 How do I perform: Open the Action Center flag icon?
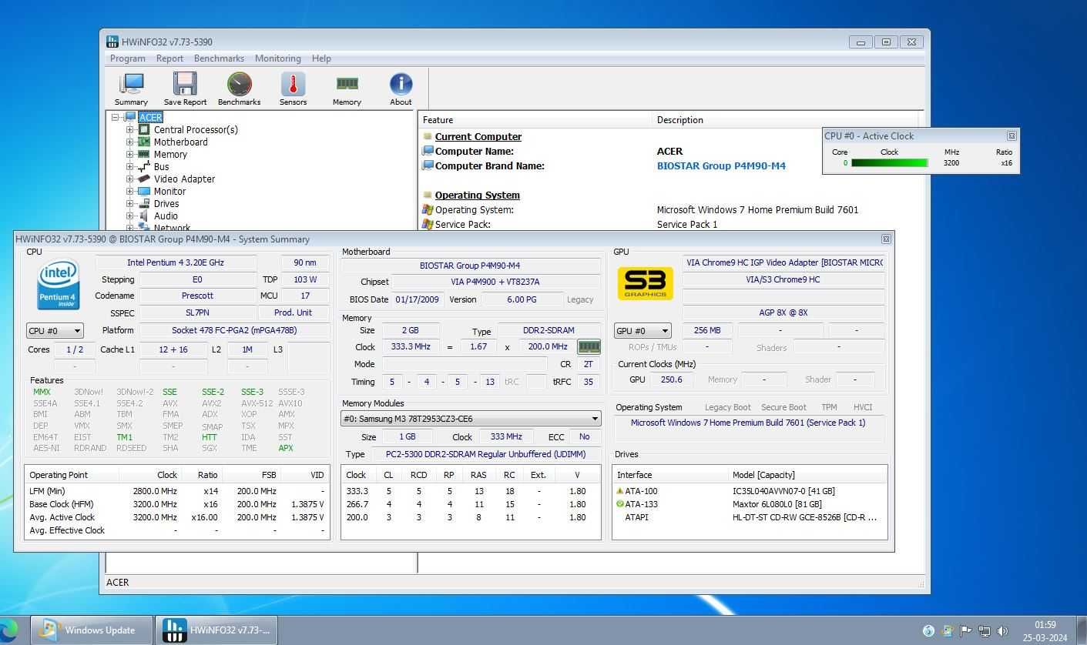coord(965,631)
